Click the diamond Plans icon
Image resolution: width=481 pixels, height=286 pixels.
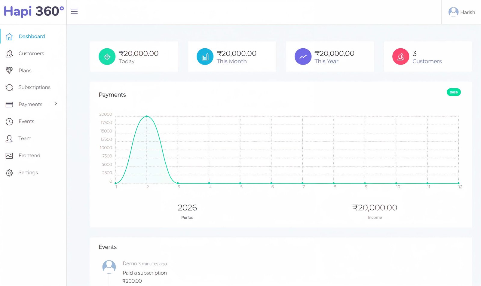coord(9,70)
